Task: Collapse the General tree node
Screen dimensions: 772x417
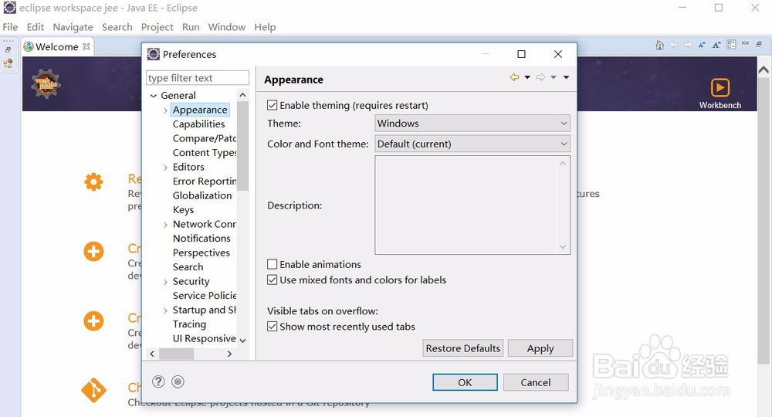Action: 154,96
